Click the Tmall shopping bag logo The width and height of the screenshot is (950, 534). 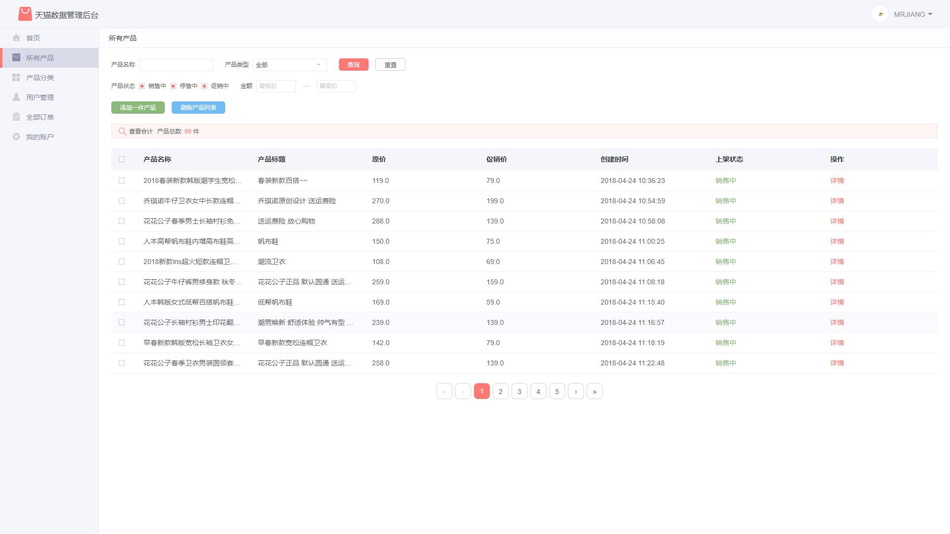[x=24, y=14]
